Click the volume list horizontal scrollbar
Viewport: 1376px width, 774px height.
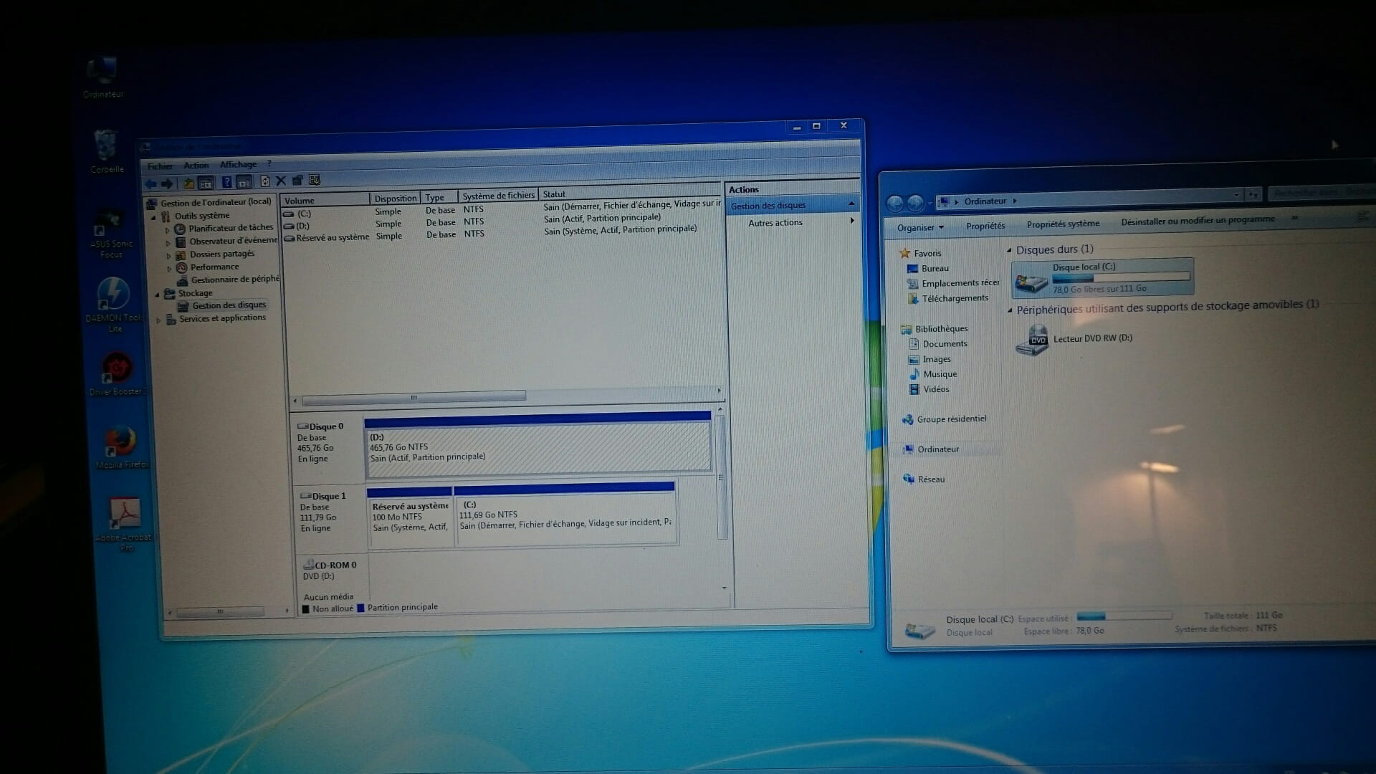point(414,397)
